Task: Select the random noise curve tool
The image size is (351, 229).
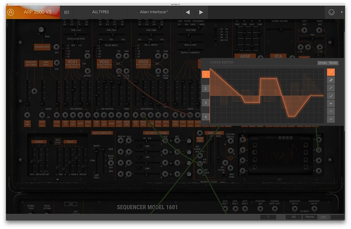Action: point(331,103)
